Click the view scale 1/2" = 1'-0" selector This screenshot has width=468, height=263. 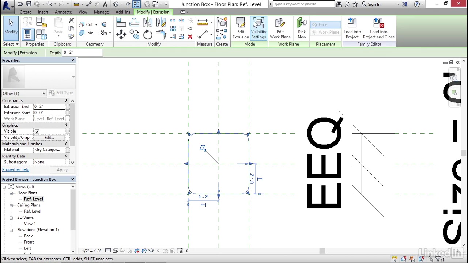(92, 251)
